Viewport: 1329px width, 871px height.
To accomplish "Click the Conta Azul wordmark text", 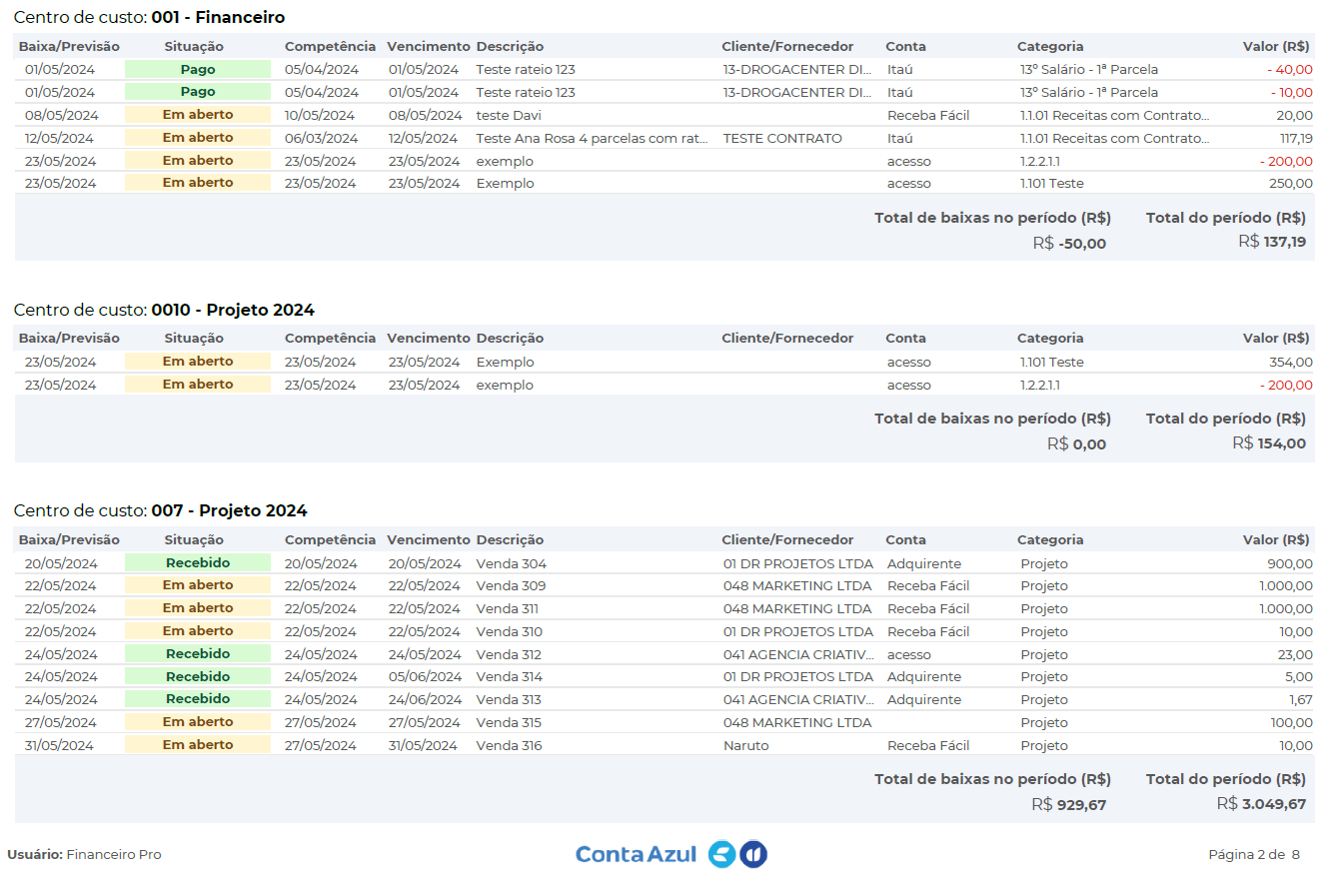I will coord(636,854).
